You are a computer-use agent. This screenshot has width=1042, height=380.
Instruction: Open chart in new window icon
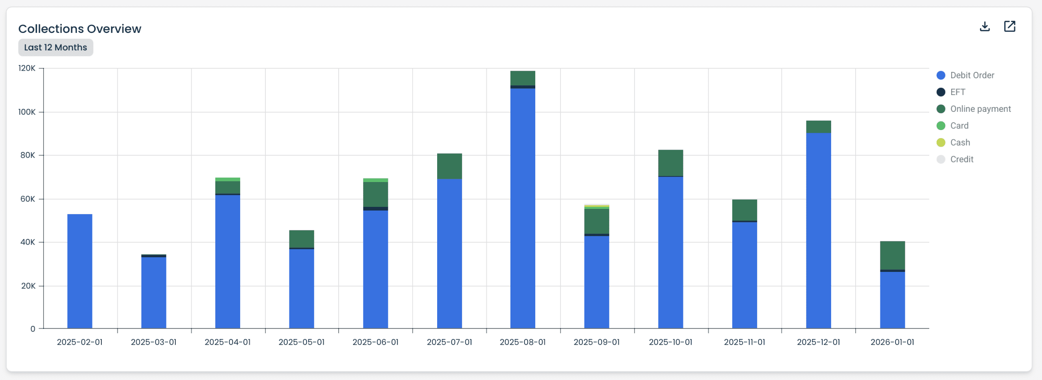tap(1010, 26)
